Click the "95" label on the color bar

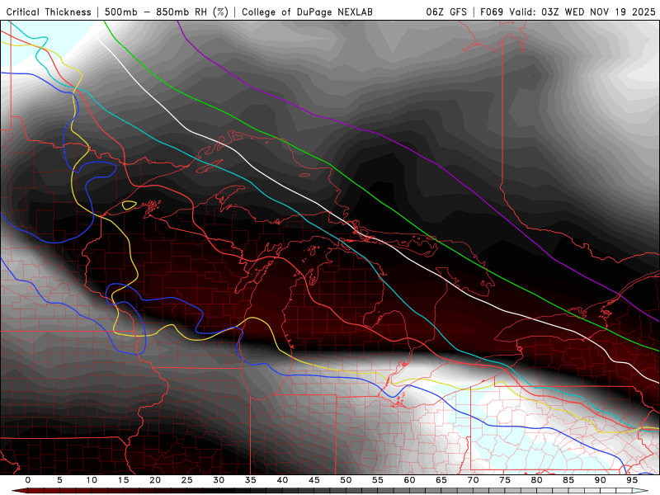click(632, 480)
